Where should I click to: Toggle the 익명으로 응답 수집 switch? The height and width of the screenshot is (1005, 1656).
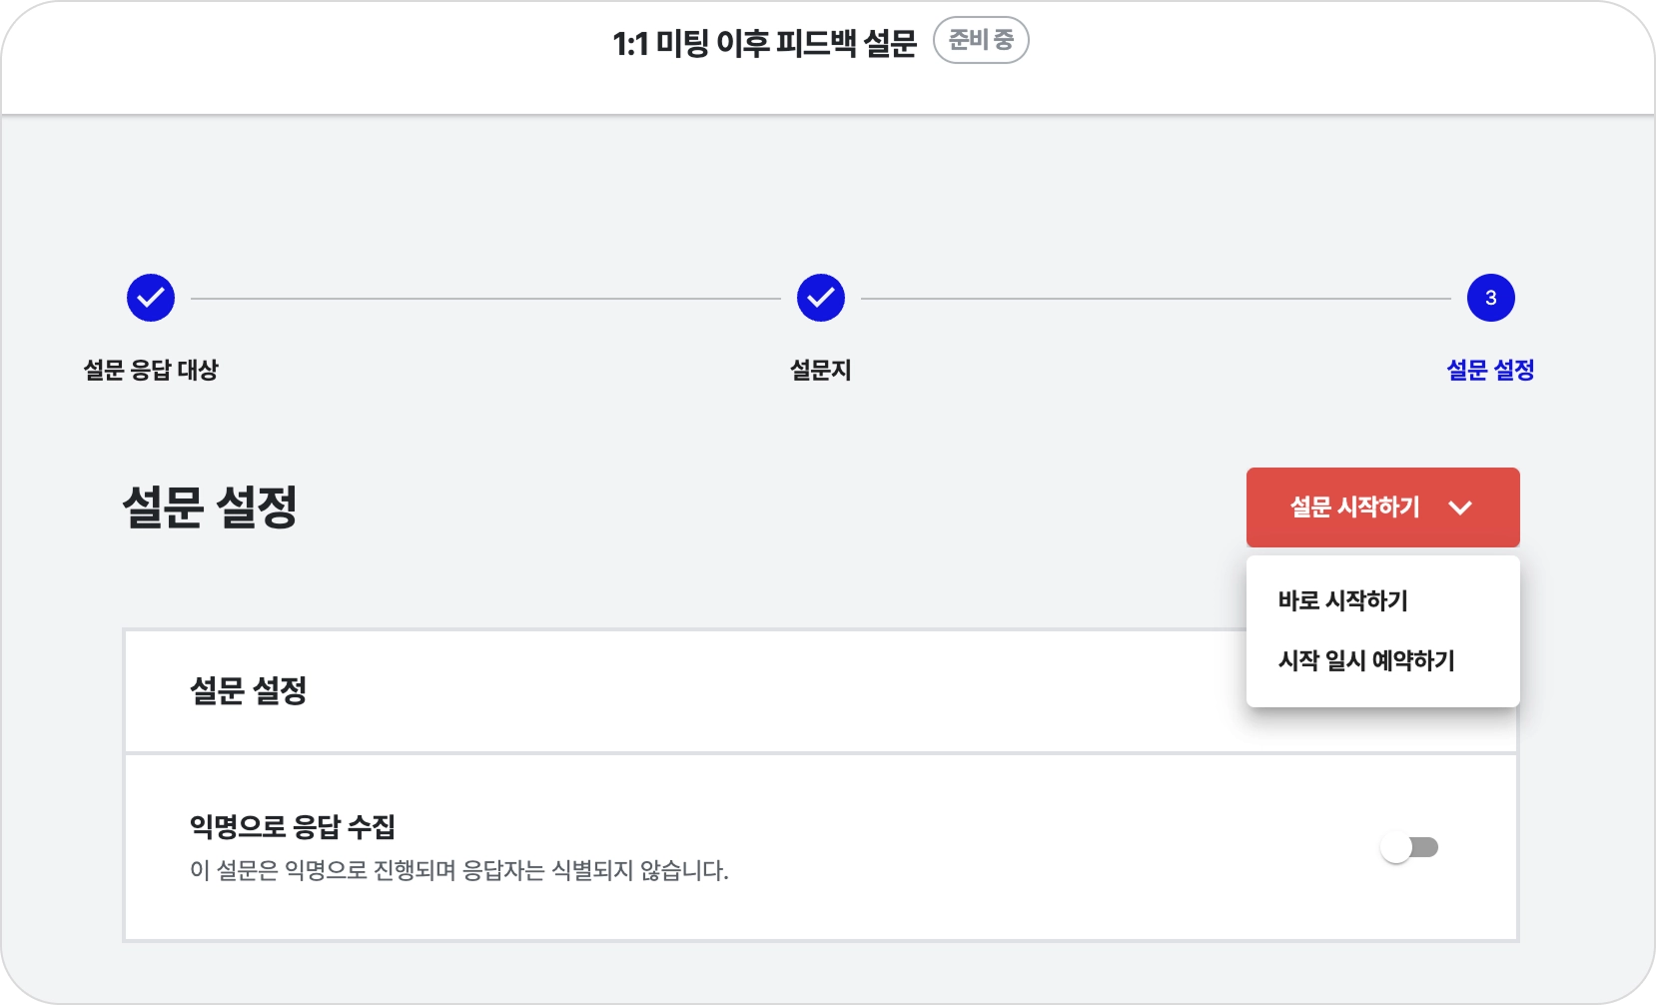pyautogui.click(x=1408, y=848)
